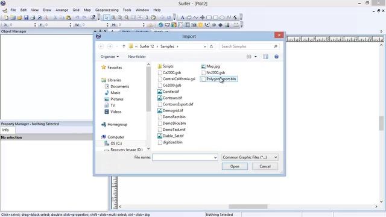Open the Map menu
The height and width of the screenshot is (217, 386).
tap(87, 10)
